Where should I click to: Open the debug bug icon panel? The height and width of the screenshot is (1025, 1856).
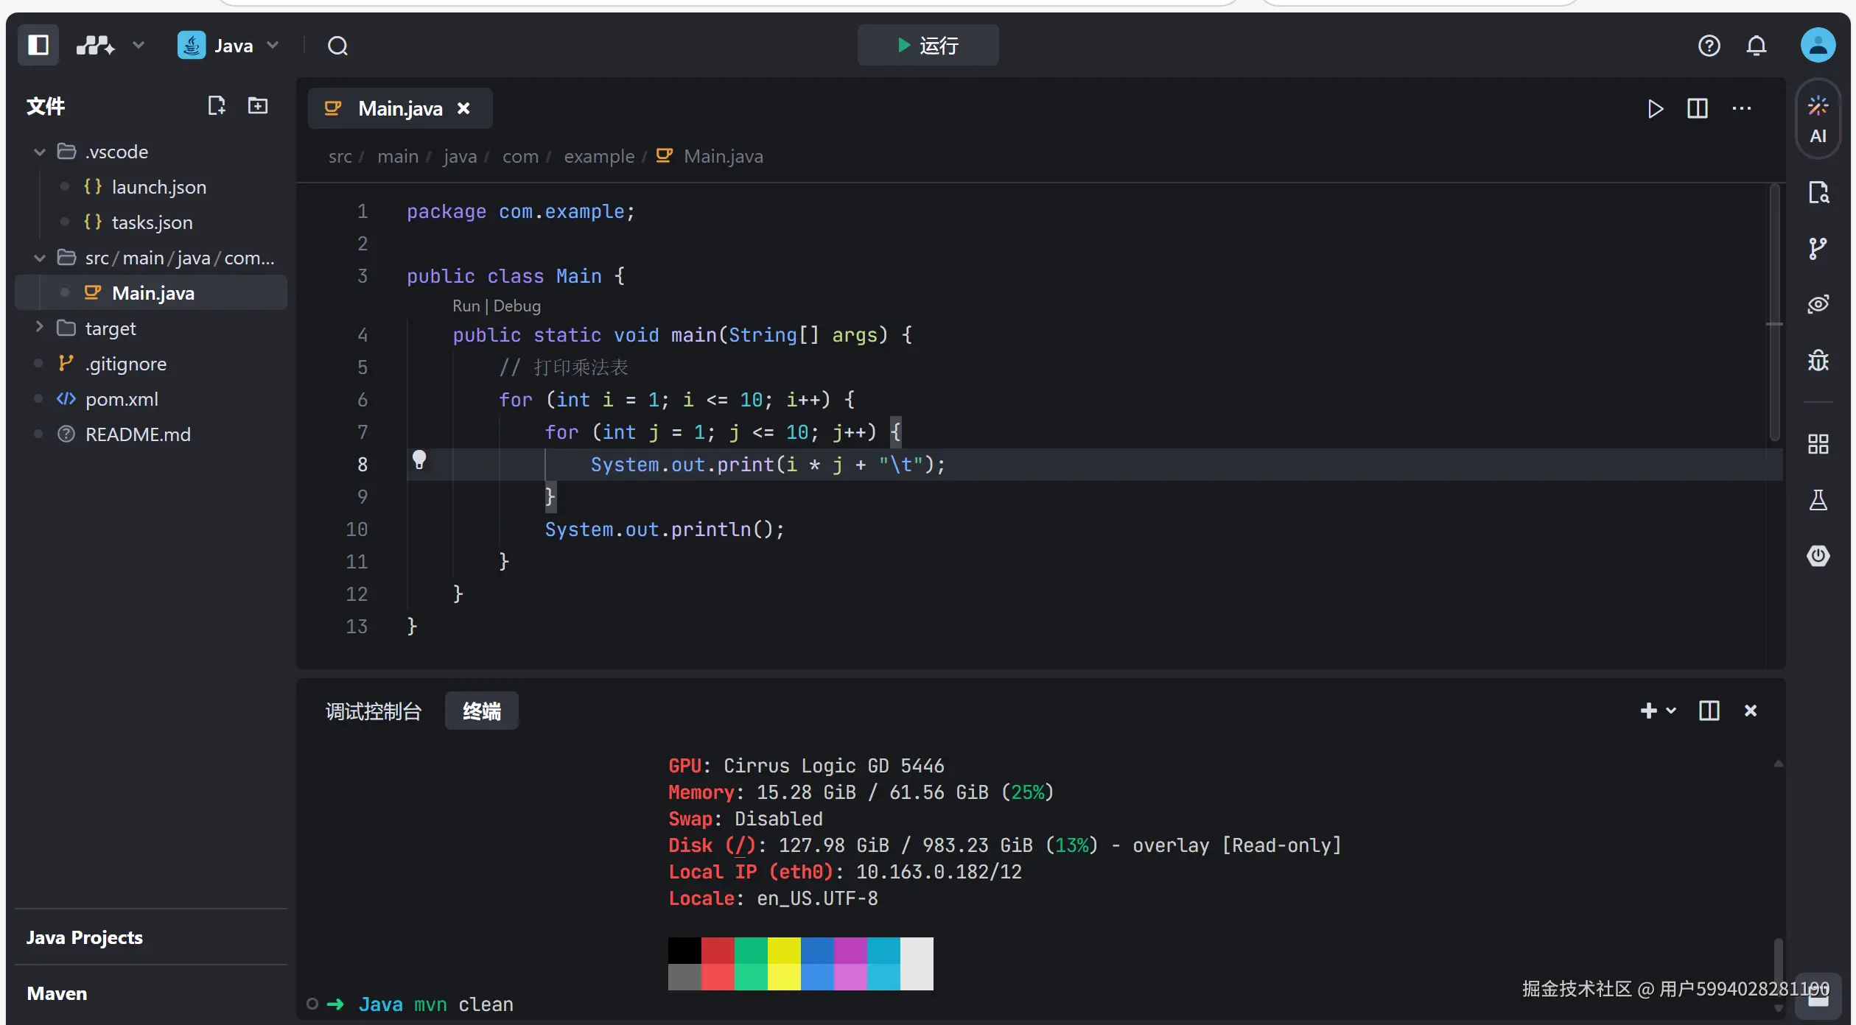[1817, 360]
